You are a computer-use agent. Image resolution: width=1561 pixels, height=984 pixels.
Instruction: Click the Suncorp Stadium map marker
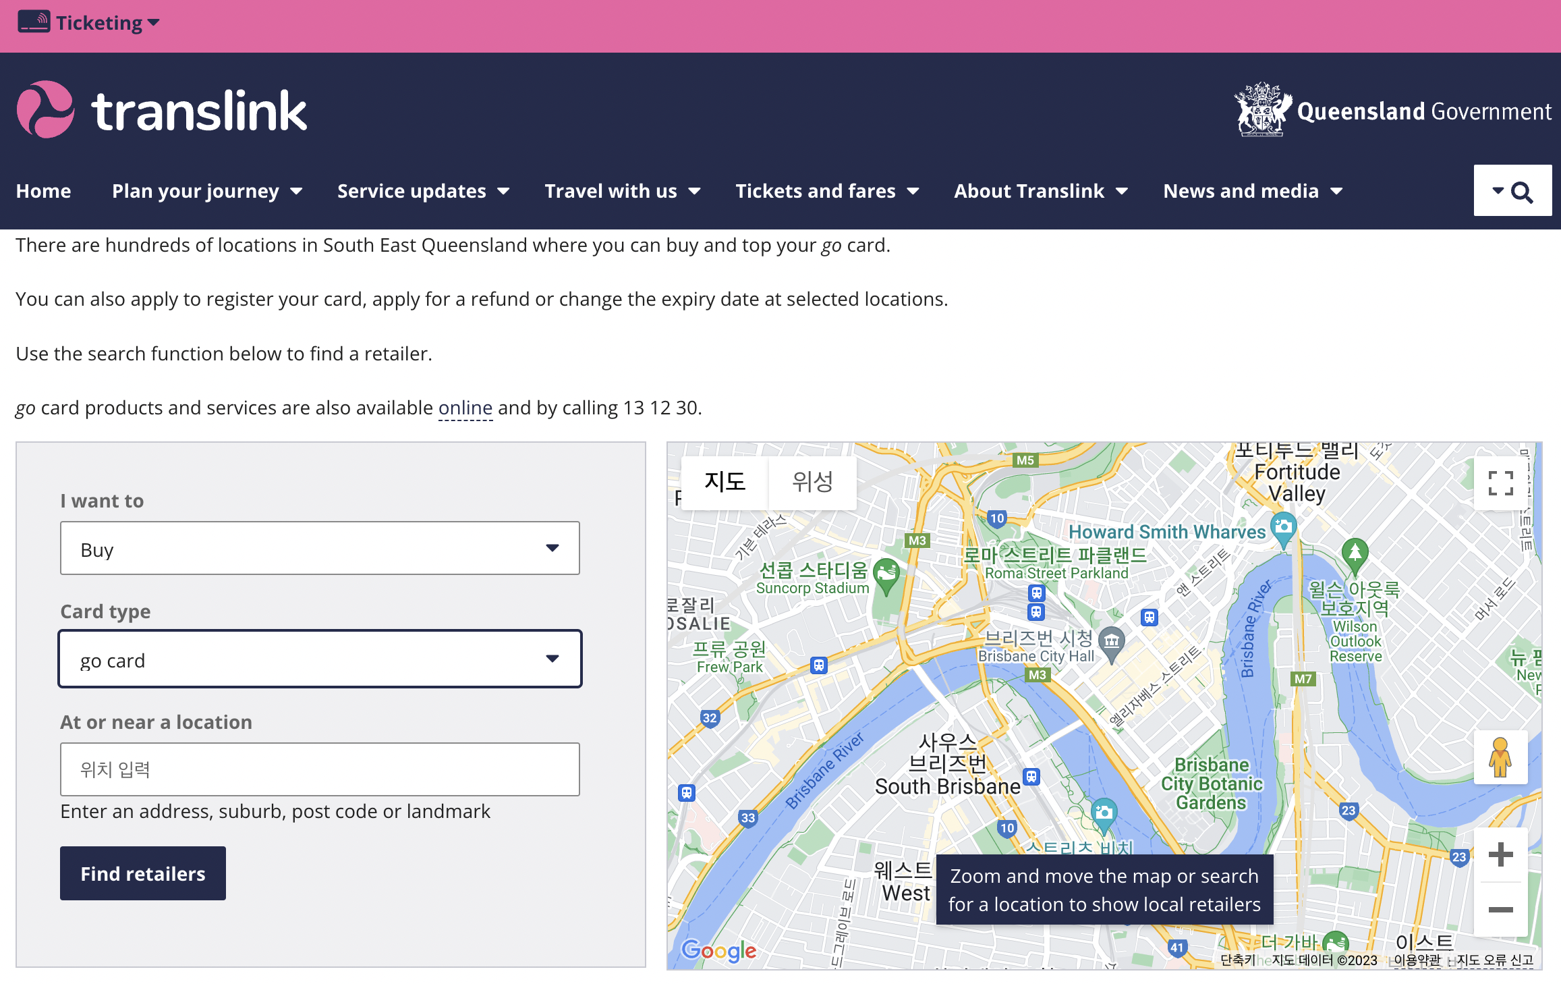coord(886,574)
